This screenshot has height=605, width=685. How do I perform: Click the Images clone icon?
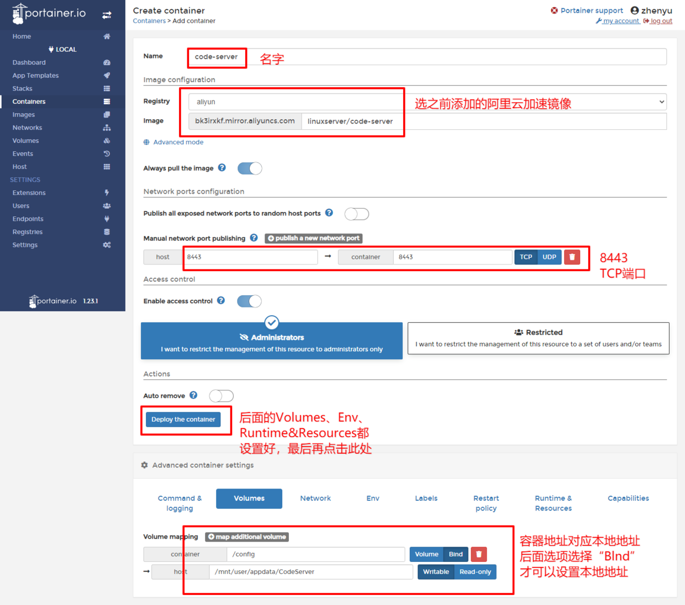point(107,115)
